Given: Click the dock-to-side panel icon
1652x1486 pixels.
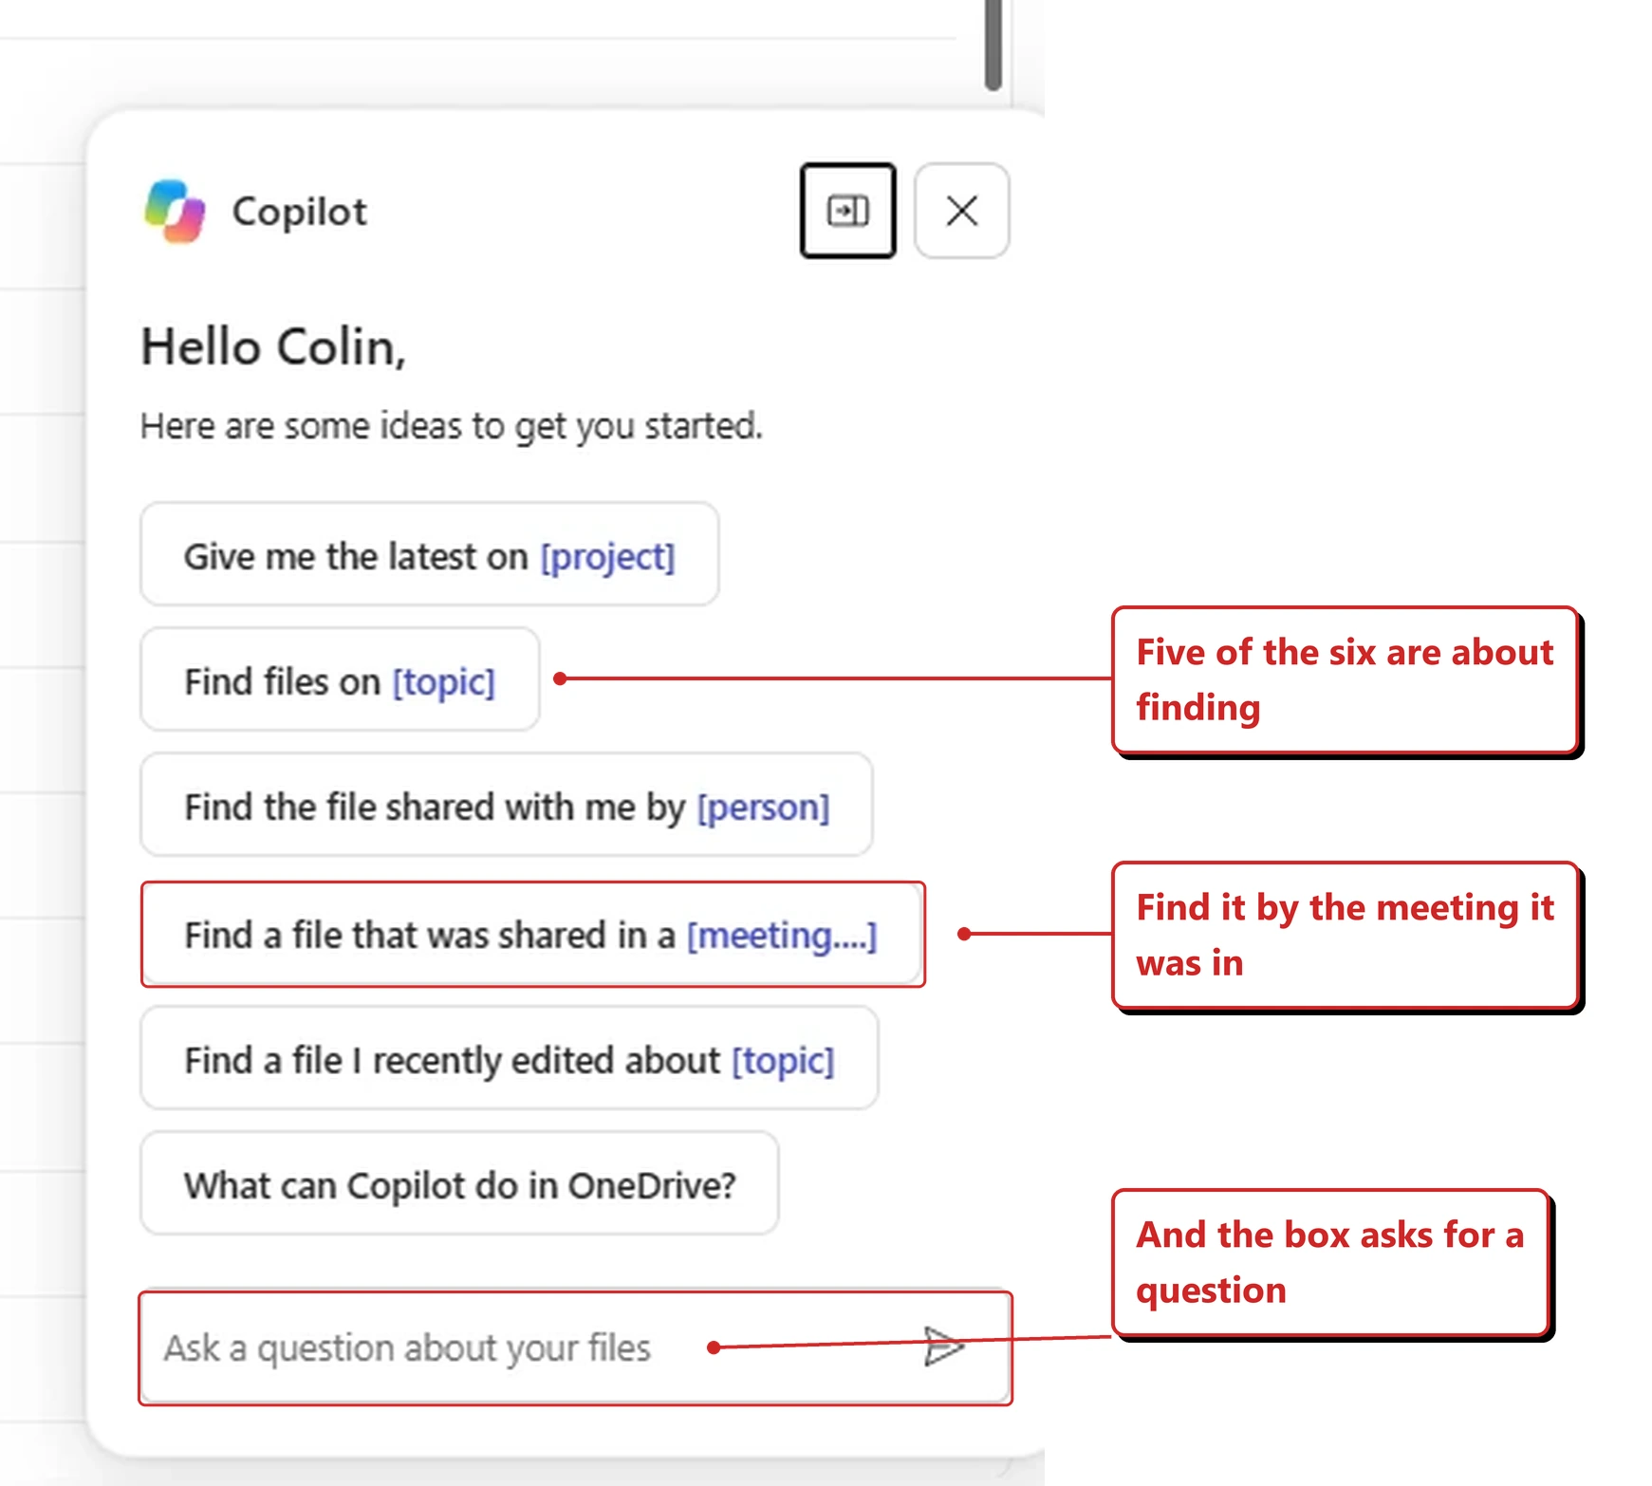Looking at the screenshot, I should click(x=848, y=211).
